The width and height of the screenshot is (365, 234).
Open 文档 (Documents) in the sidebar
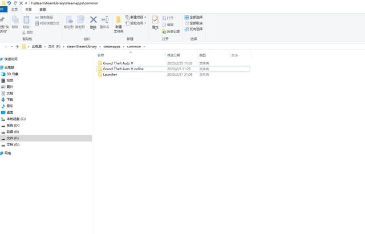[x=10, y=93]
